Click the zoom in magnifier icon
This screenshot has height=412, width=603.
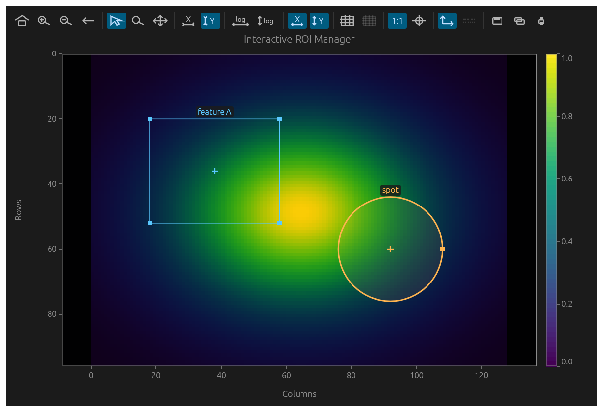tap(44, 21)
